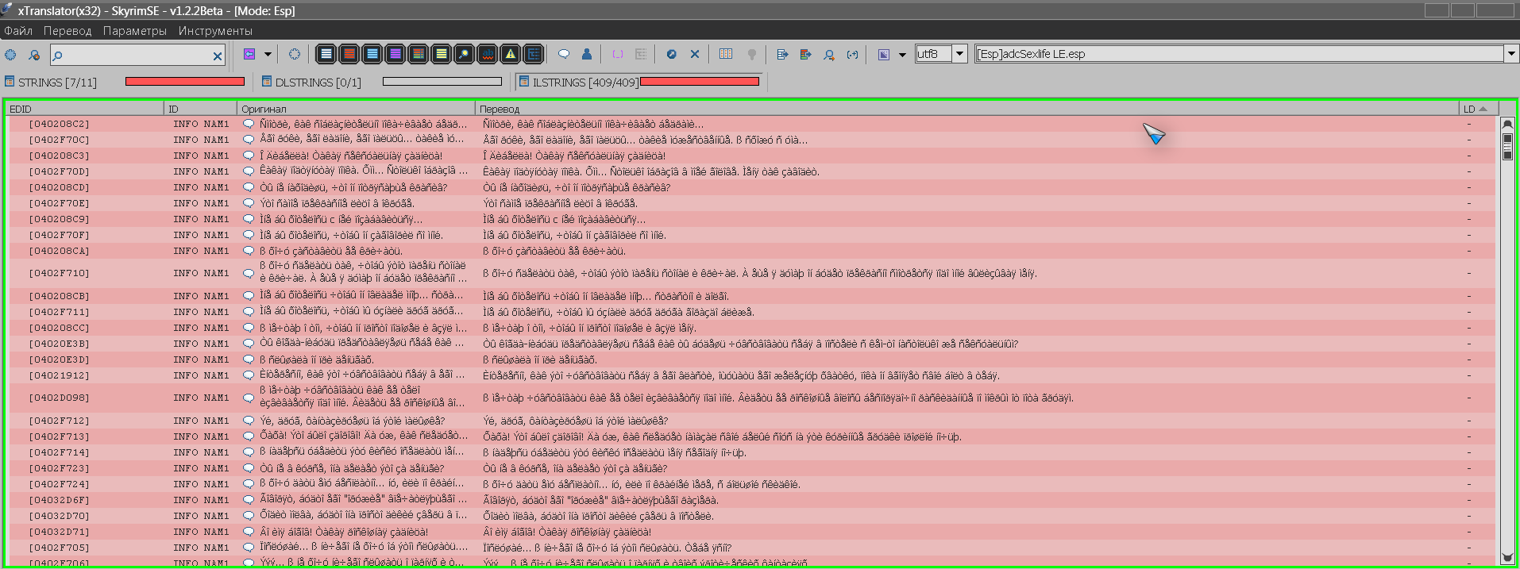Open the utf8 encoding dropdown
Image resolution: width=1520 pixels, height=569 pixels.
point(959,54)
